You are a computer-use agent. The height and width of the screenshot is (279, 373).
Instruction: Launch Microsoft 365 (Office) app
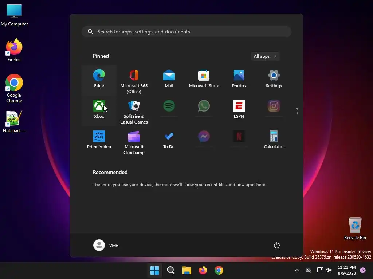(x=134, y=81)
